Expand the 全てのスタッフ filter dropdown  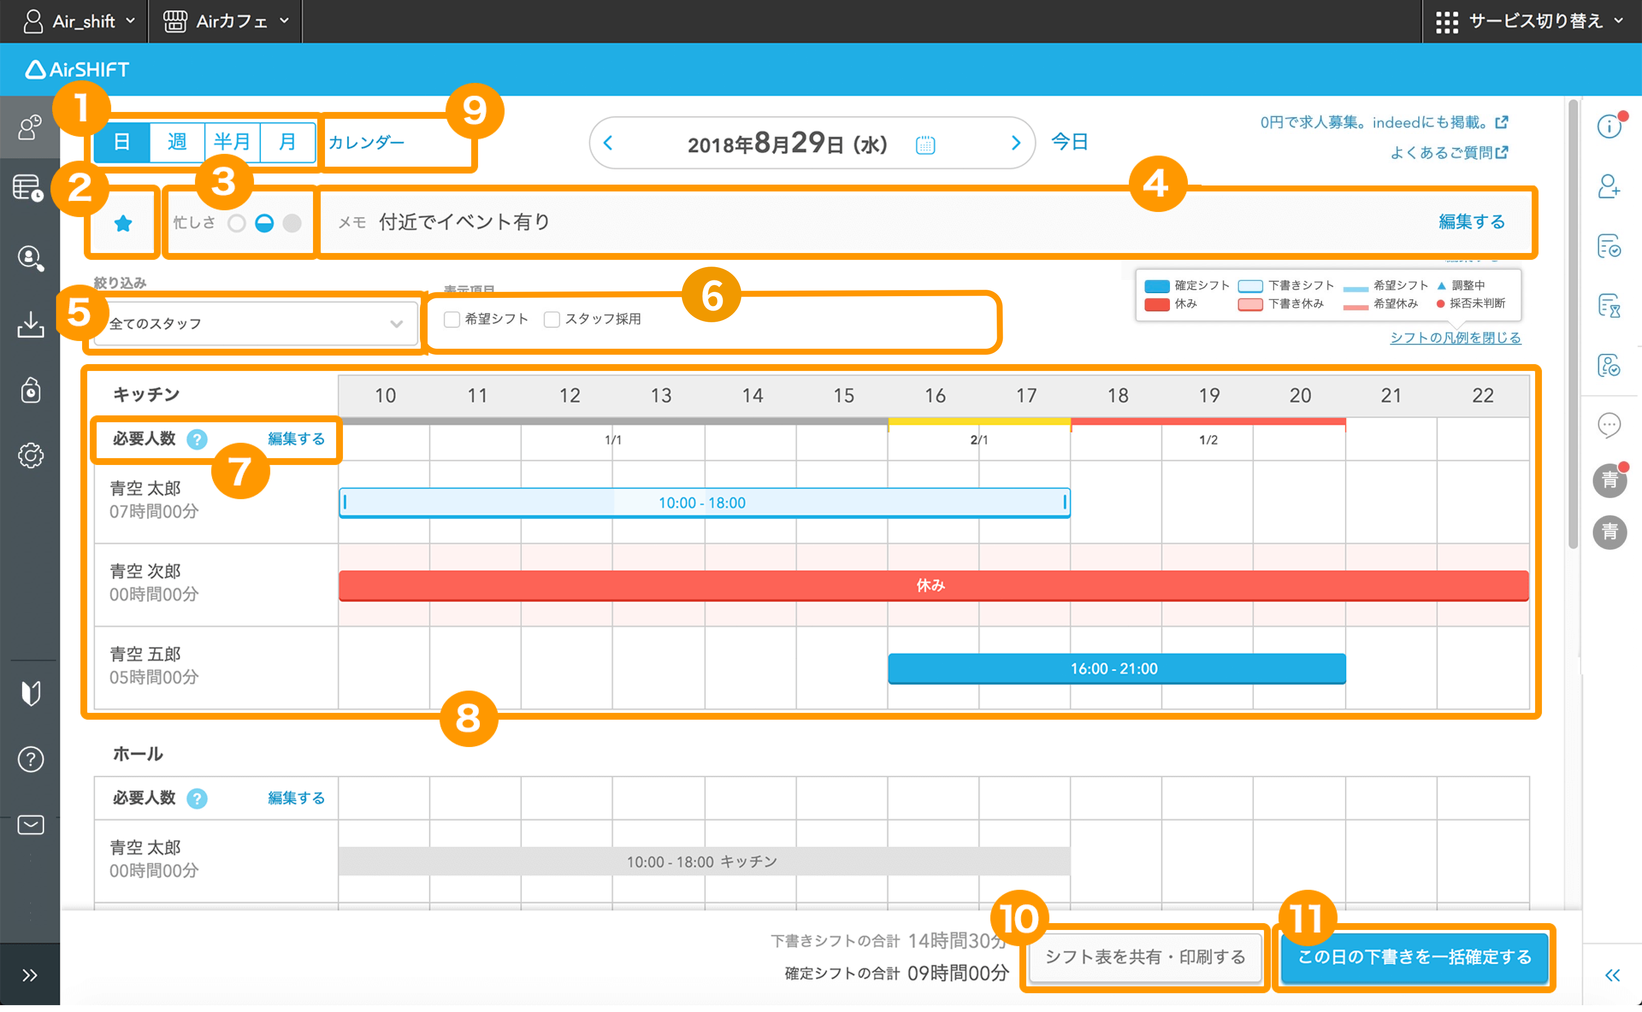pos(256,324)
